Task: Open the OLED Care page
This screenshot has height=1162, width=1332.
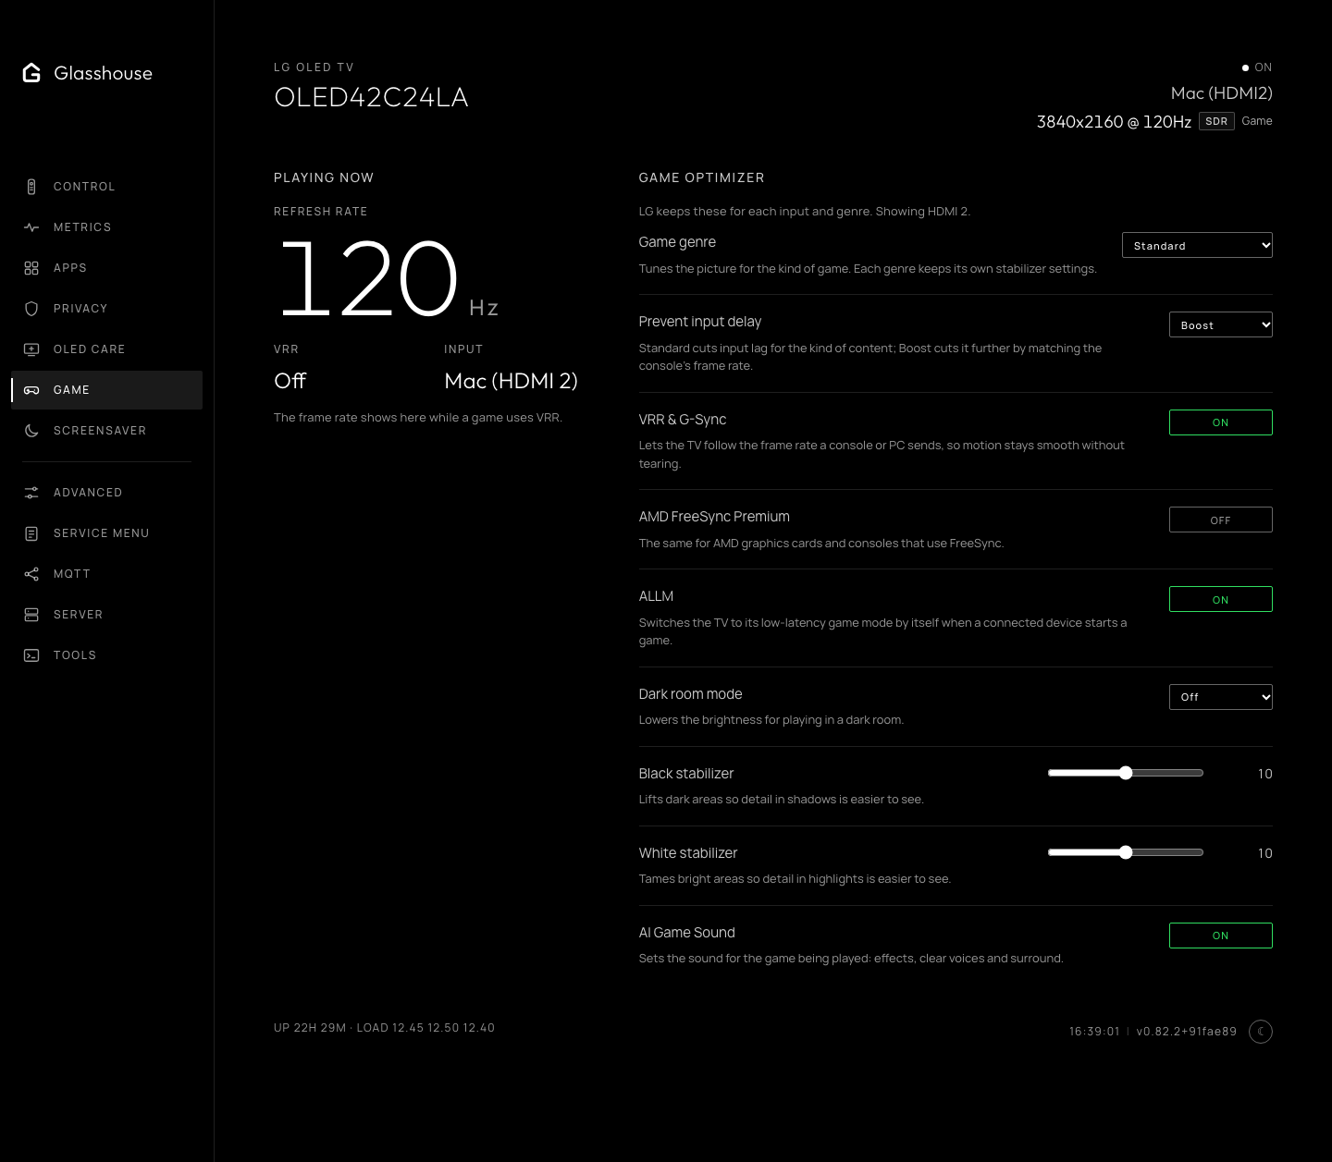Action: click(106, 349)
